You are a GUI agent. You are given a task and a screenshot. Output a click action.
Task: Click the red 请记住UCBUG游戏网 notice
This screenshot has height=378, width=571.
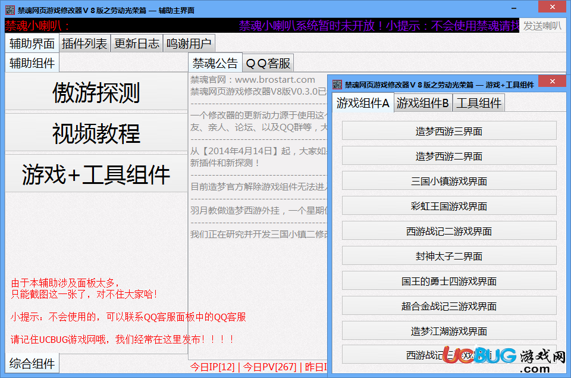123,339
